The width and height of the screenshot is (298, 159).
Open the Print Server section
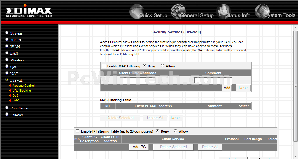point(19,108)
